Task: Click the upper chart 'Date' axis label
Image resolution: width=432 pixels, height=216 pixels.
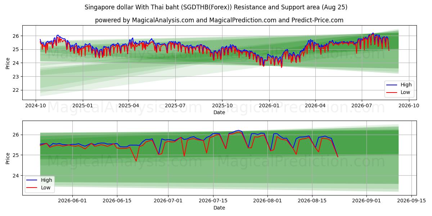Action: tap(219, 112)
